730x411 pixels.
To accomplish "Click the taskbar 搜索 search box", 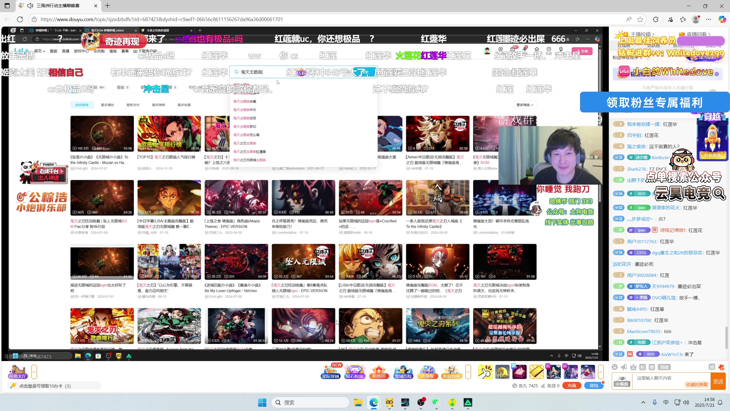I will [310, 402].
